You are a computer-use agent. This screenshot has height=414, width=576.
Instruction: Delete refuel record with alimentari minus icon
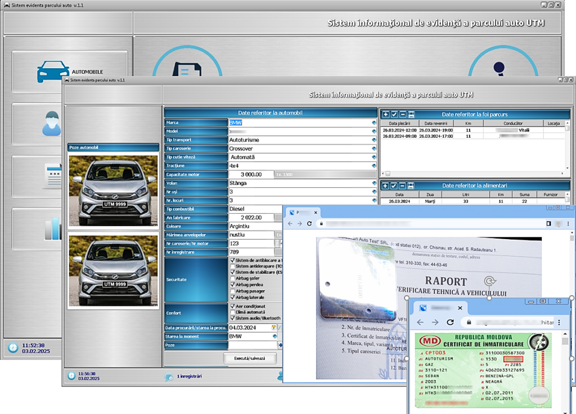click(x=403, y=186)
